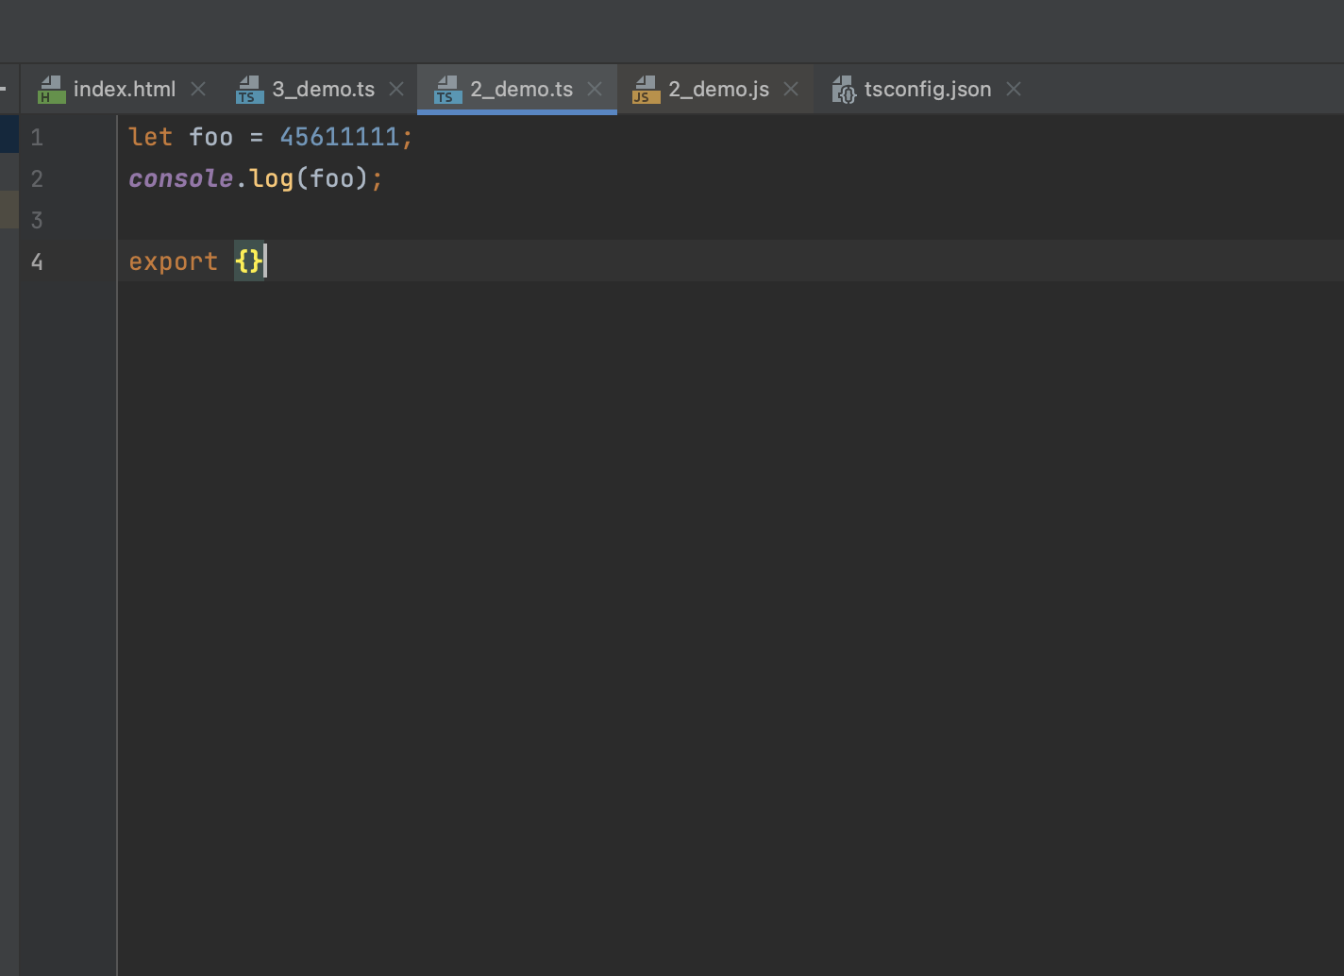This screenshot has width=1344, height=976.
Task: Switch to the index.html tab label
Action: [125, 89]
